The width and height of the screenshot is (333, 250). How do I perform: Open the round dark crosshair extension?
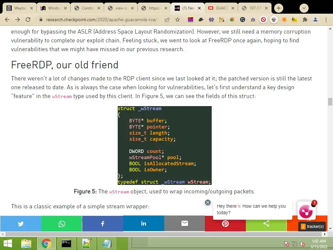click(x=243, y=20)
